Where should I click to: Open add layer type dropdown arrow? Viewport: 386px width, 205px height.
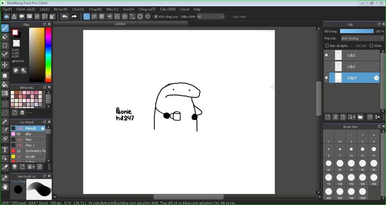coord(354,117)
